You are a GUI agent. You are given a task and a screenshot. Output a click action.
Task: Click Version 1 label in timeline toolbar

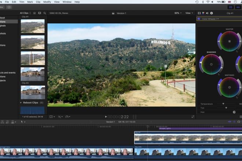(110, 122)
